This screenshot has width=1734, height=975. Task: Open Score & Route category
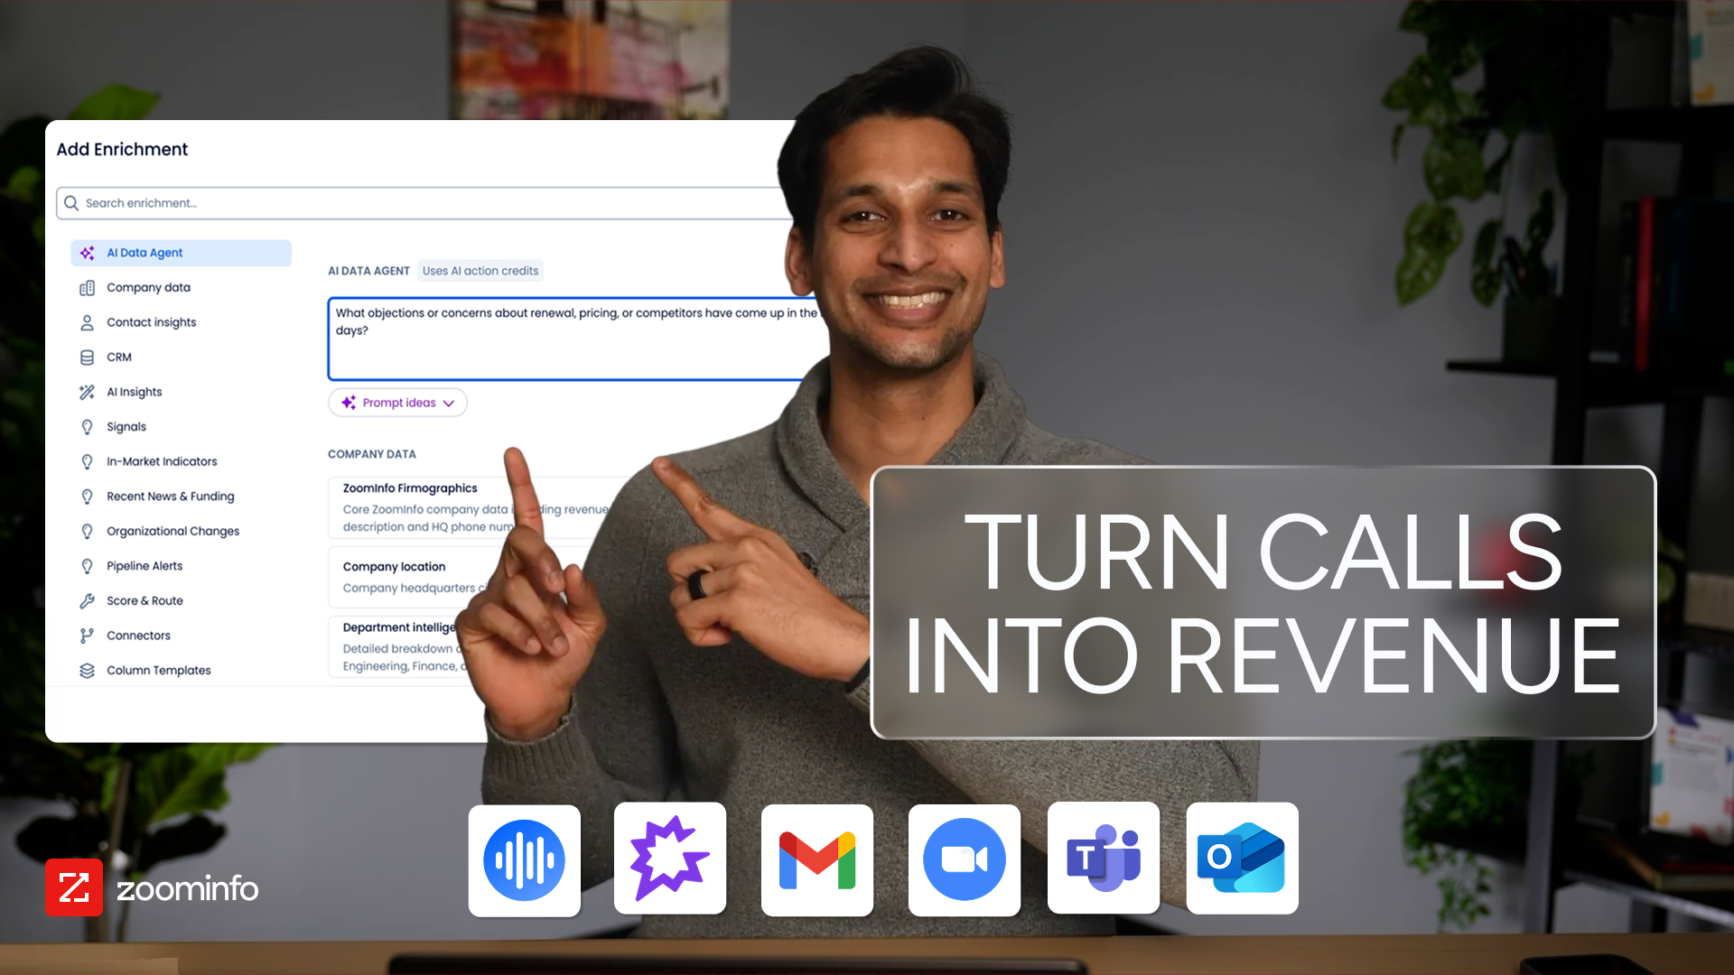[144, 601]
